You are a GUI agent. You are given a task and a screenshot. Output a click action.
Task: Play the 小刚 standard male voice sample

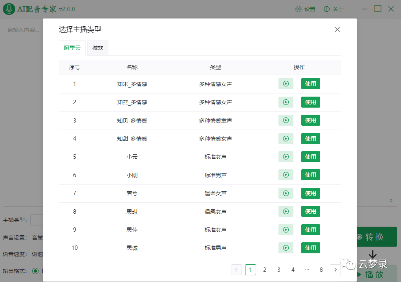coord(286,175)
